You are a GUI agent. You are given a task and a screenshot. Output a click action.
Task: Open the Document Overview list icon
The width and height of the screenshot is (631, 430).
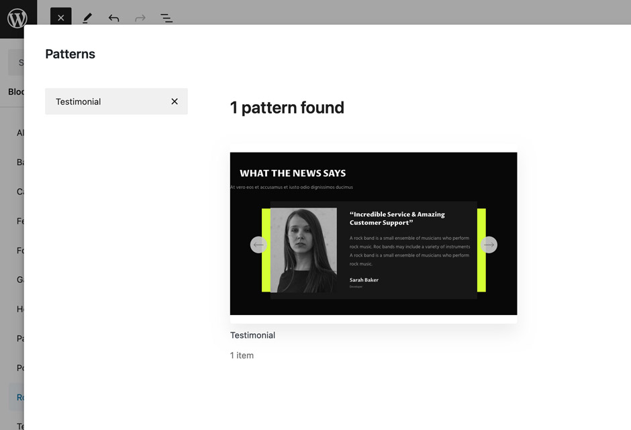click(166, 18)
